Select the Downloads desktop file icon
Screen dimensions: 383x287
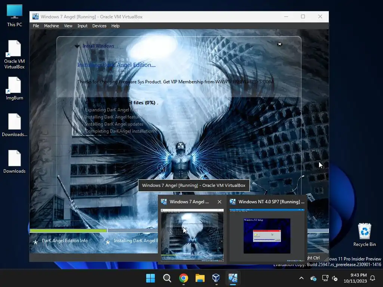(15, 161)
